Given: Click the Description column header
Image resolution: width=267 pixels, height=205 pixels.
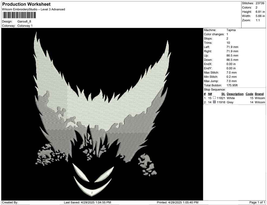Looking at the screenshot, I should [235, 94].
